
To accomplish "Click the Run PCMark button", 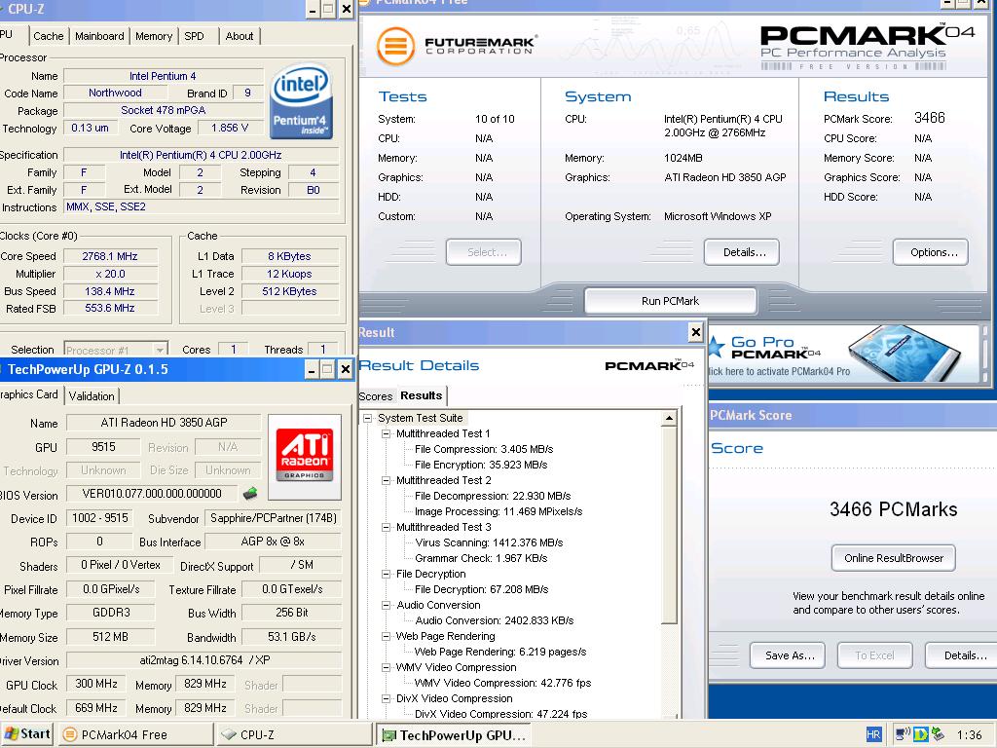I will point(670,301).
